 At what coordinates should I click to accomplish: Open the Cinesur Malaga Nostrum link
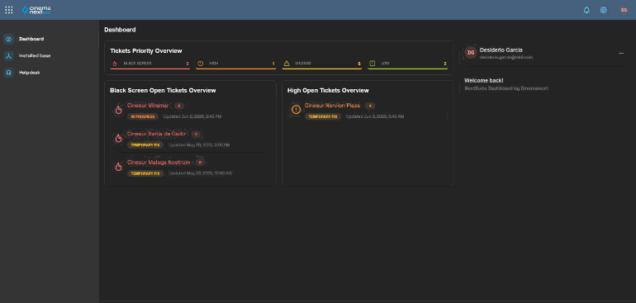[159, 163]
